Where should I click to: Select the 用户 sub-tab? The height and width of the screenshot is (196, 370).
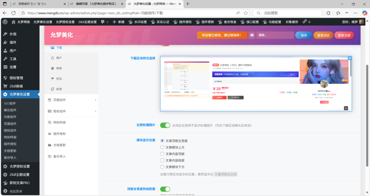[x=72, y=58]
